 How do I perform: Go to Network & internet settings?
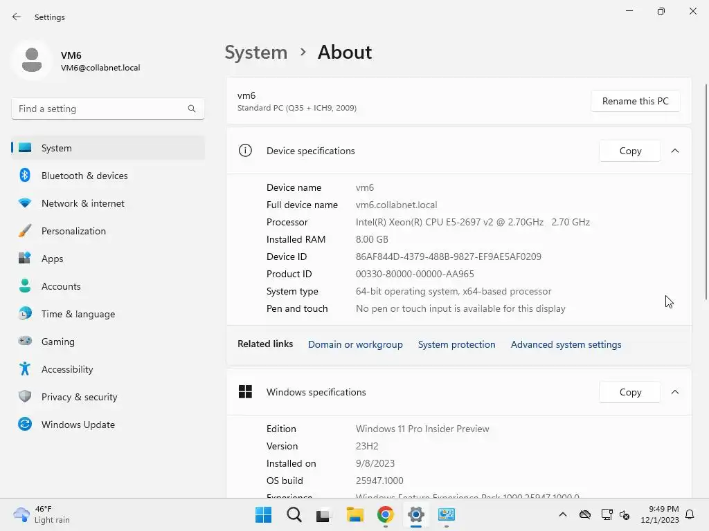pyautogui.click(x=108, y=203)
